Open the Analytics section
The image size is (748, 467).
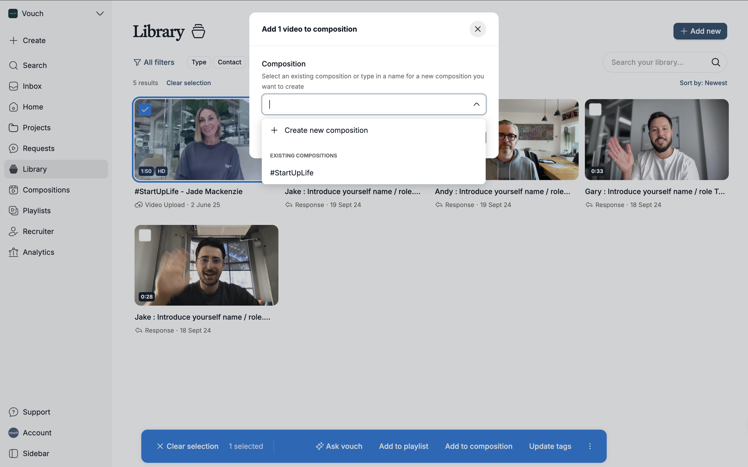click(x=38, y=252)
